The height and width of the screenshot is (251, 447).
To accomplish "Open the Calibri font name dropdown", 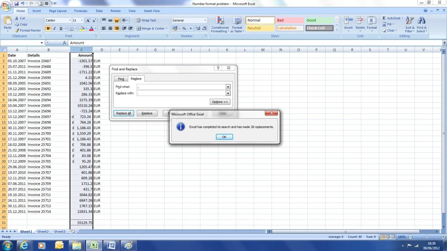I will [70, 20].
